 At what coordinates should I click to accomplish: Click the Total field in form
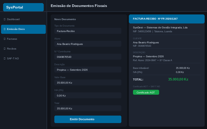(x=88, y=108)
